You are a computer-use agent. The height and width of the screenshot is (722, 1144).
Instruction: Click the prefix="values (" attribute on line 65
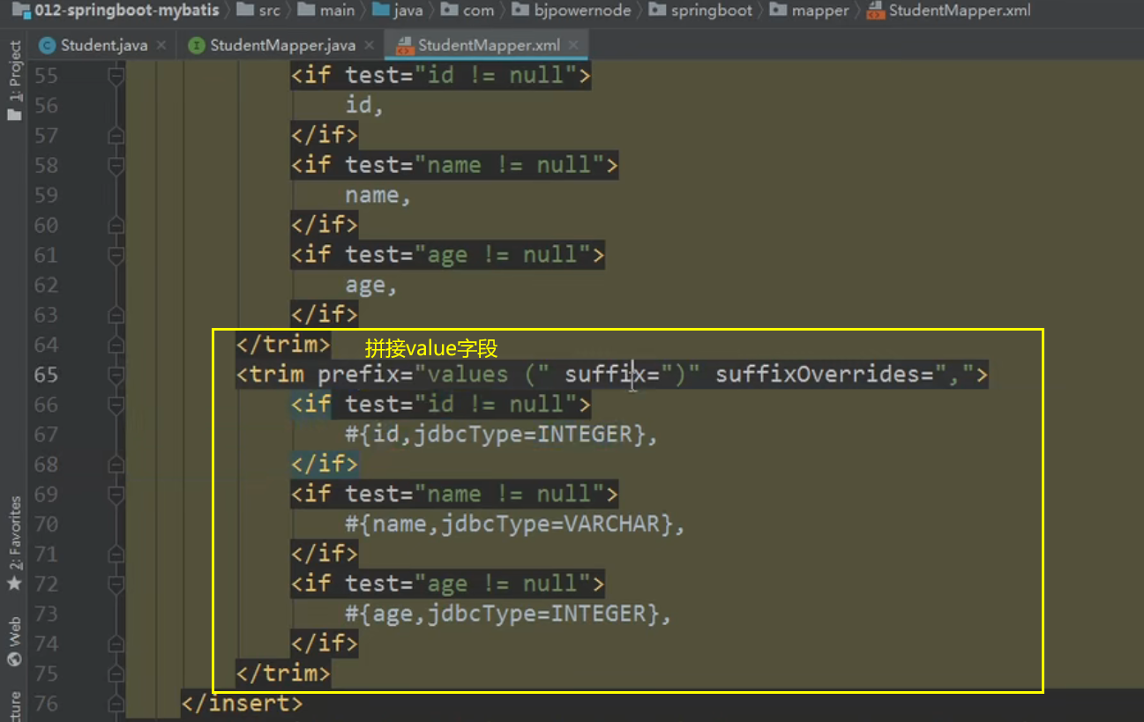435,374
